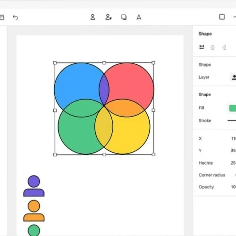Viewport: 236px width, 236px height.
Task: Click the bottom-middle selection handle
Action: point(104,155)
